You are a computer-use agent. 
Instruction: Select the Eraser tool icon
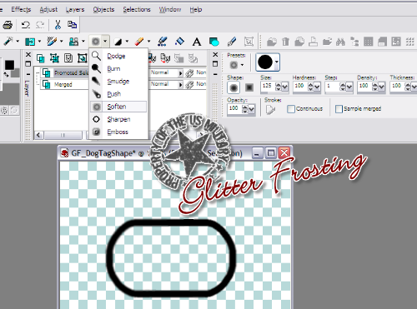point(139,42)
